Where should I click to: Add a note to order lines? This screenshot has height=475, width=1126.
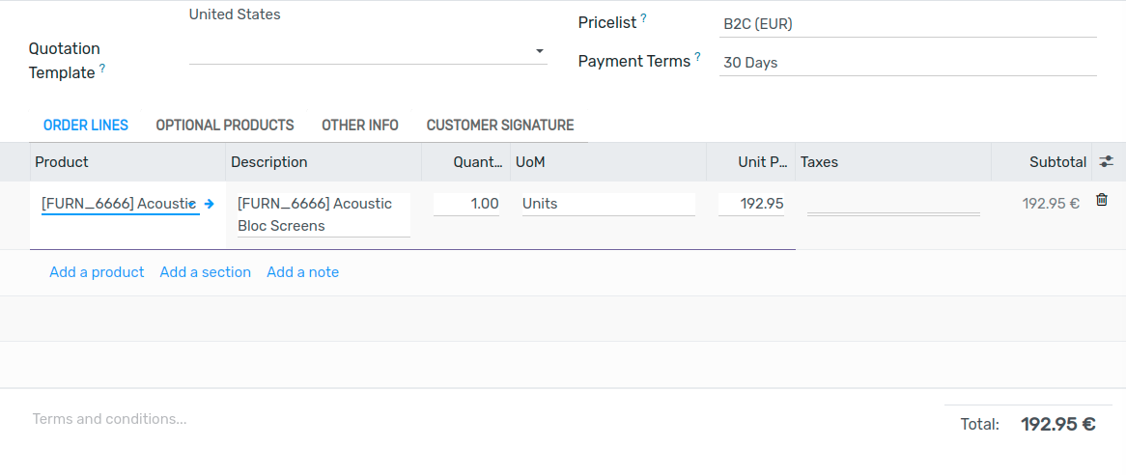pyautogui.click(x=303, y=272)
